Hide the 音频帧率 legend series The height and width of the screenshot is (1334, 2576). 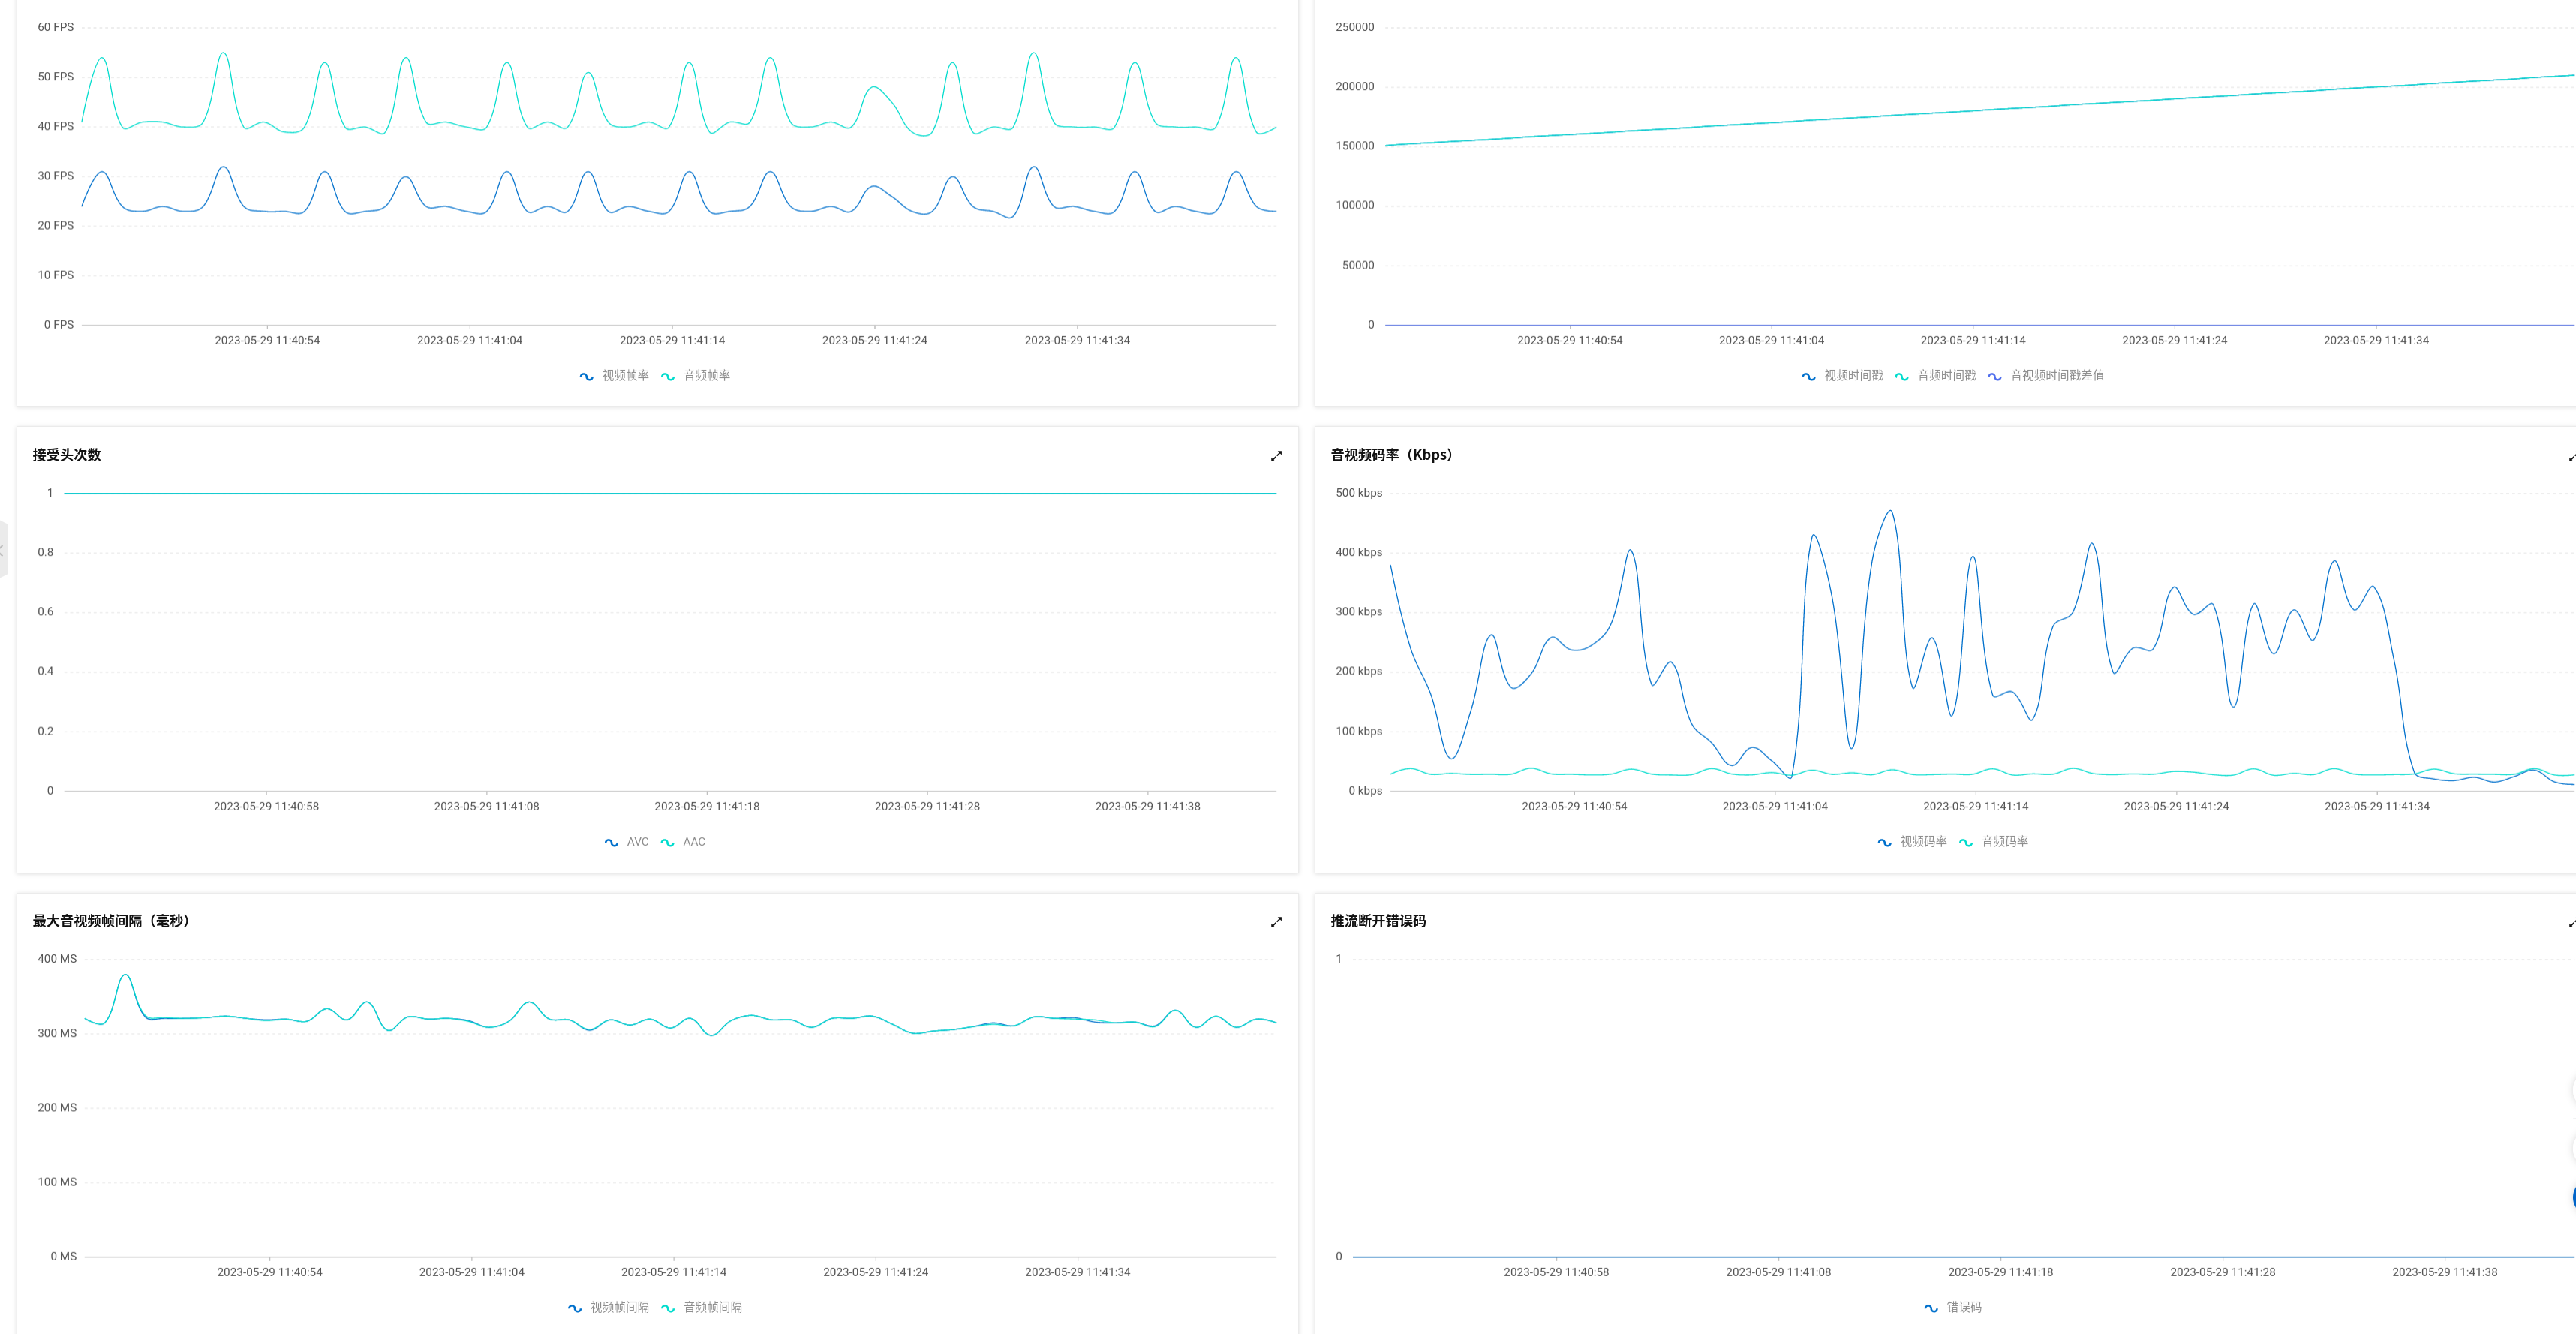(x=696, y=376)
